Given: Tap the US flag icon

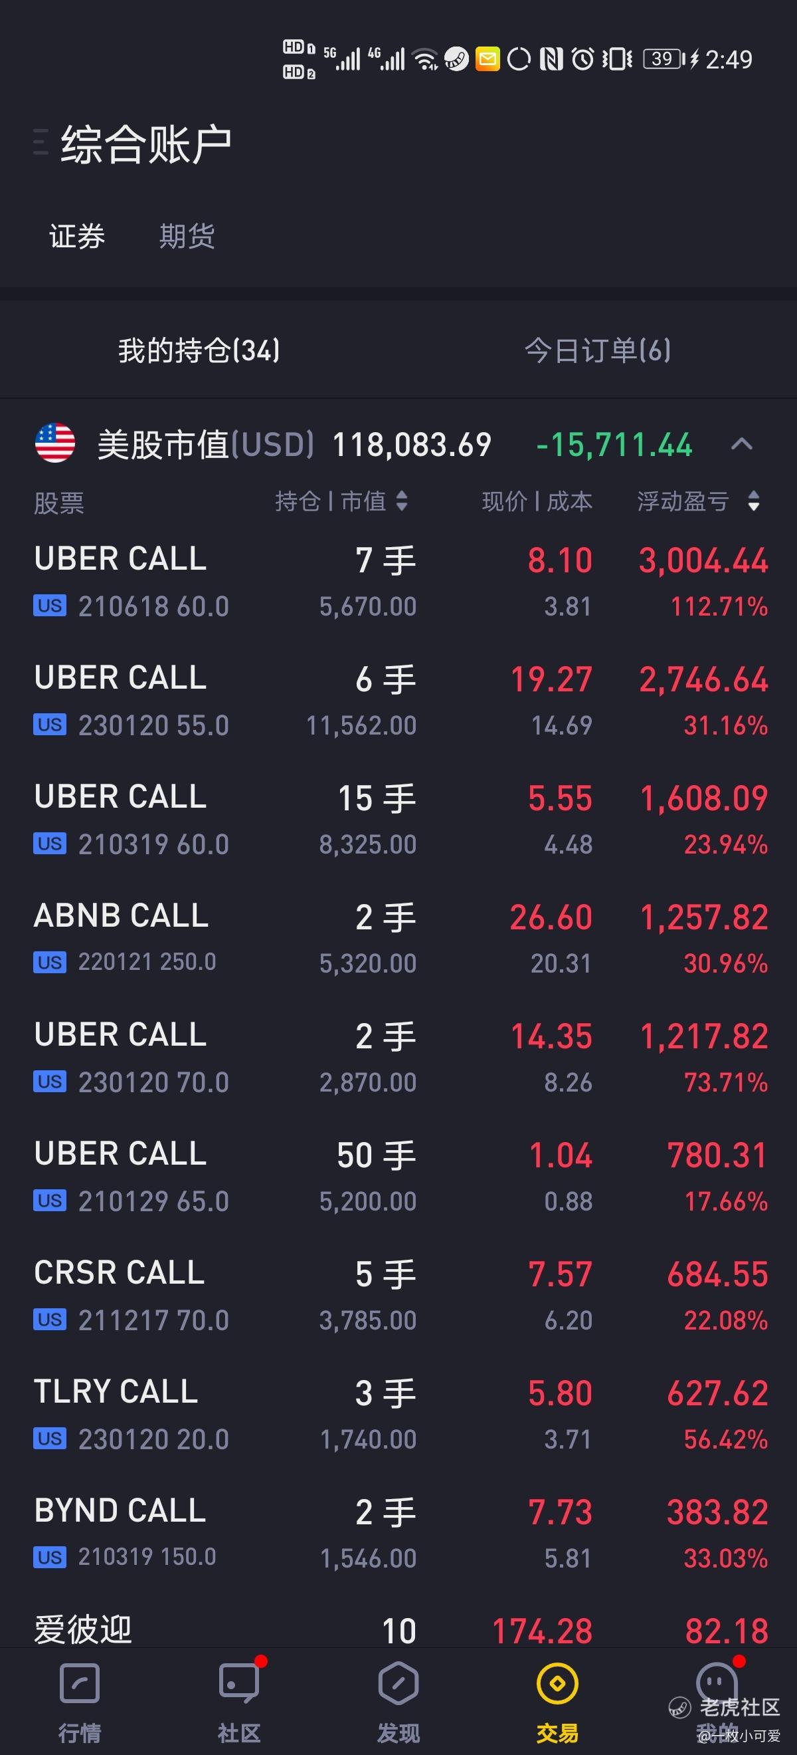Looking at the screenshot, I should [x=55, y=443].
